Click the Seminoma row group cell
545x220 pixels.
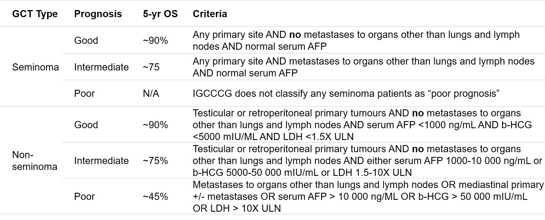tap(35, 67)
